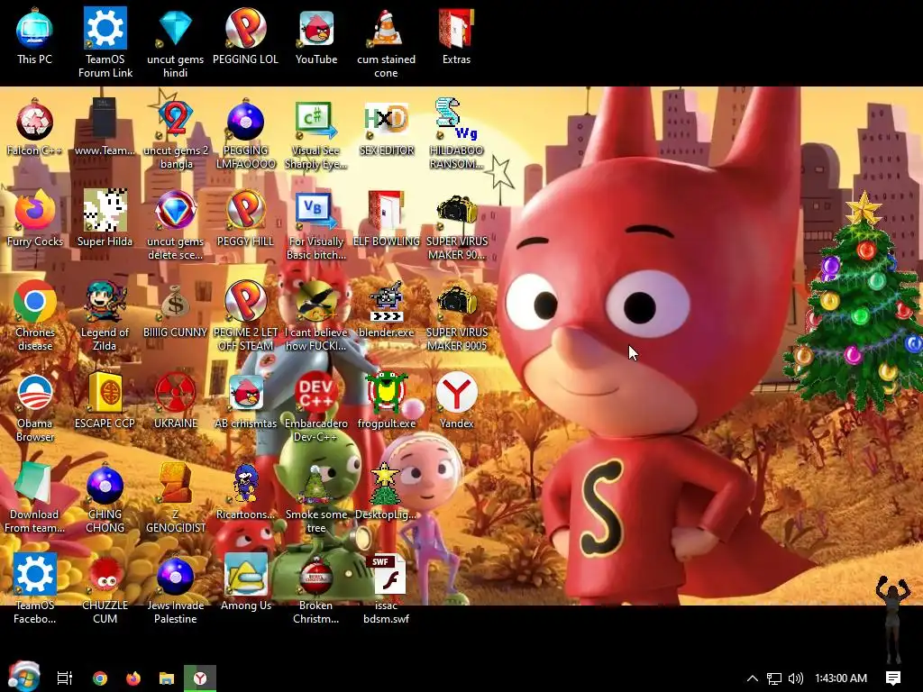
Task: Open the Download From team... notepad icon
Action: point(35,497)
